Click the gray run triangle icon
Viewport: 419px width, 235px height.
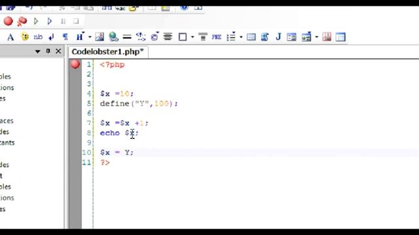(36, 21)
